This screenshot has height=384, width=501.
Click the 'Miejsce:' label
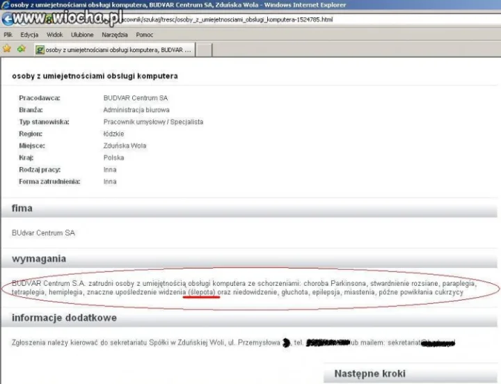tap(32, 145)
